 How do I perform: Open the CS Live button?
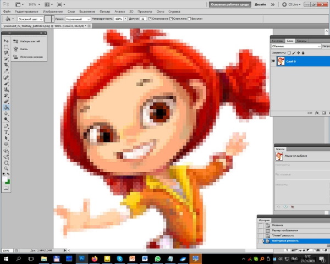291,4
